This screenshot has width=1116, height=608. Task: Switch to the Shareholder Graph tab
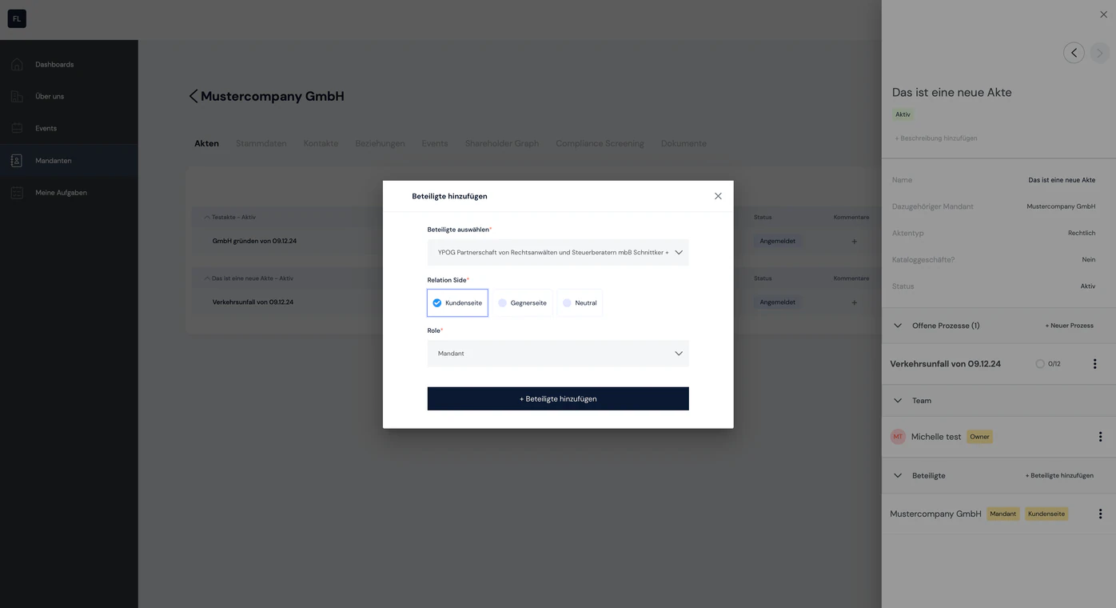[502, 144]
